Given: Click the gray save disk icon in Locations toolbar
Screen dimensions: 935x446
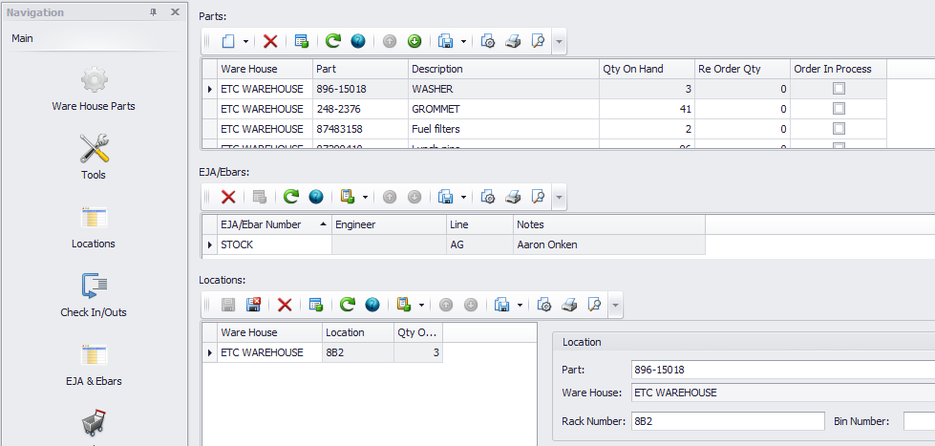Looking at the screenshot, I should [228, 305].
